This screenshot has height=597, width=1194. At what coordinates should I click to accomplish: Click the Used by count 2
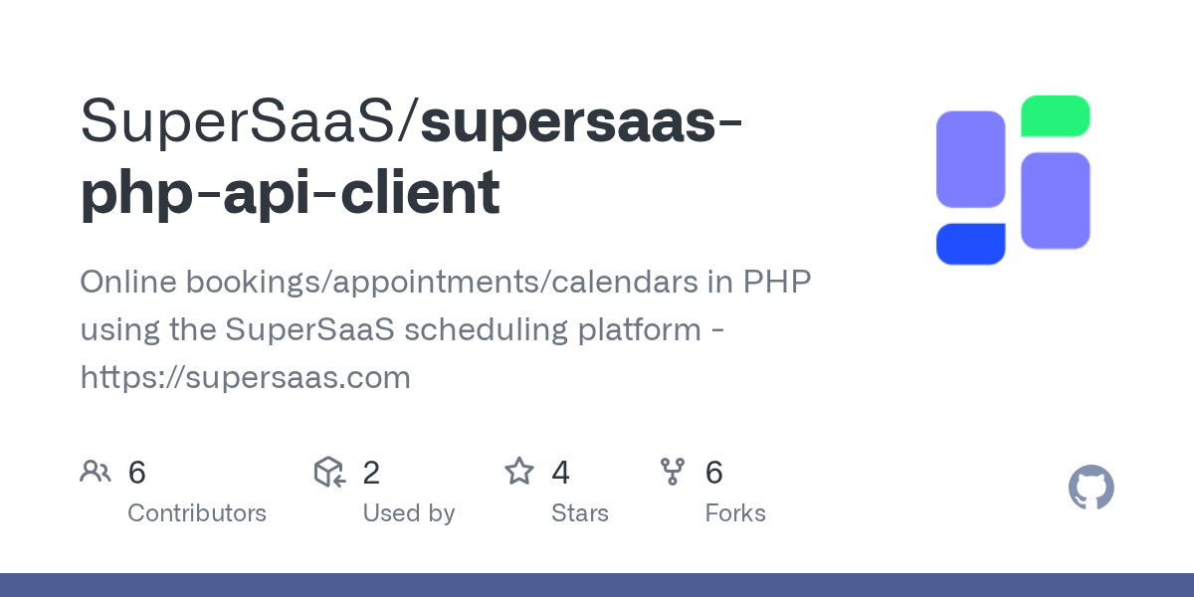(371, 473)
